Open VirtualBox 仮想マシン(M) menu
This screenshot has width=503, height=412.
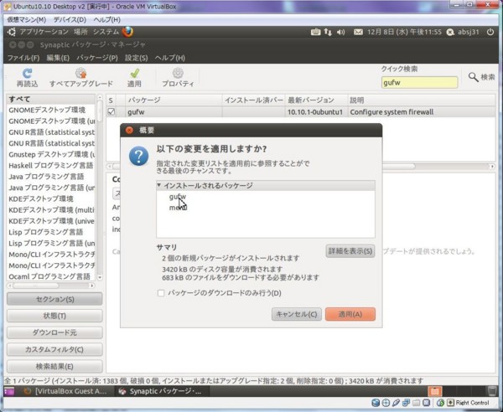pyautogui.click(x=26, y=20)
